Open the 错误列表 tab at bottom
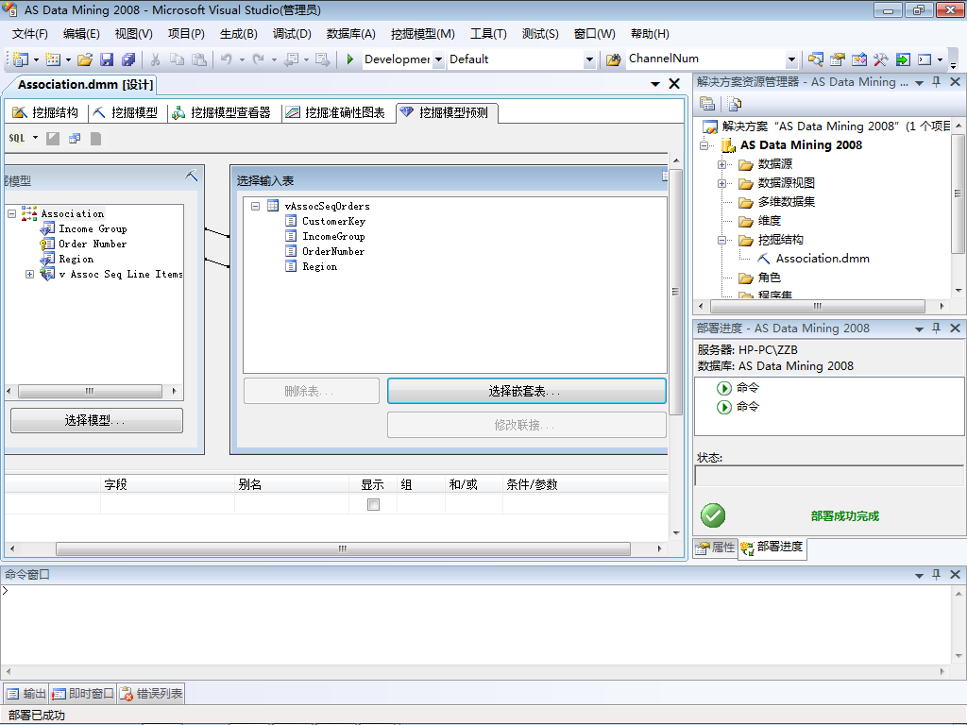The image size is (967, 725). coord(151,694)
